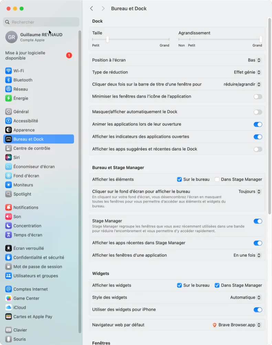Screen dimensions: 272x345
Task: Disable Animer les applications lors de leur ouverture
Action: click(x=258, y=124)
